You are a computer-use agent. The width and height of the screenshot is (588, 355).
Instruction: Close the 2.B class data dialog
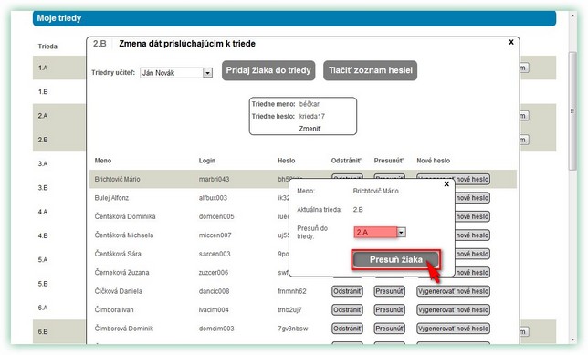pyautogui.click(x=511, y=42)
